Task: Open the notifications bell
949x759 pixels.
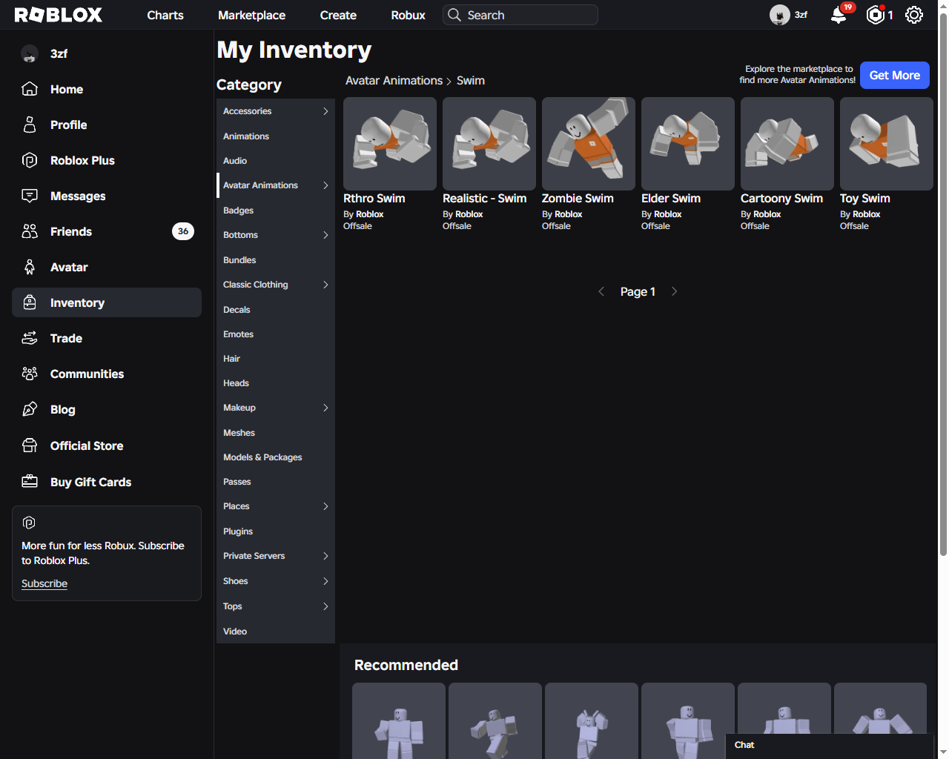Action: coord(839,15)
